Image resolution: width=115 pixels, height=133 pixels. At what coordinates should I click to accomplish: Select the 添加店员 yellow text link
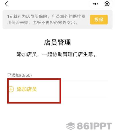pyautogui.click(x=27, y=89)
